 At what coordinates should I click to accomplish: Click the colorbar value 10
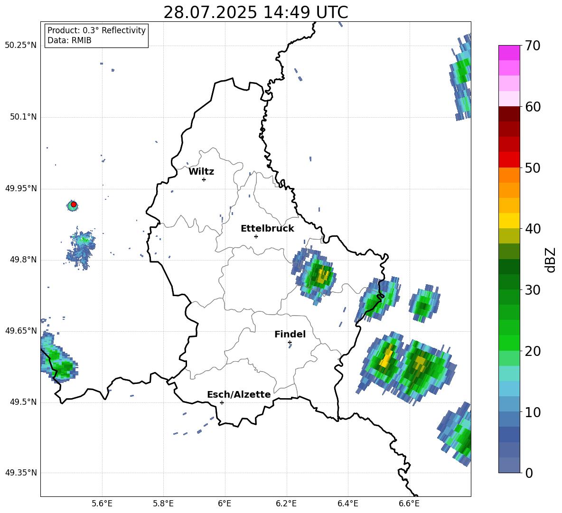533,412
